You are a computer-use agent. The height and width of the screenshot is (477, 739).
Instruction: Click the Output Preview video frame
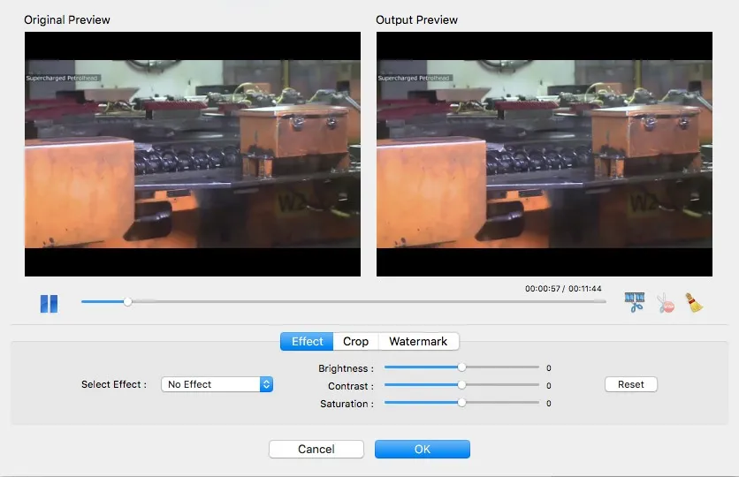(x=544, y=154)
